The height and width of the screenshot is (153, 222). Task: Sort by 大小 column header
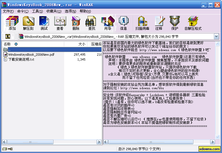75,44
